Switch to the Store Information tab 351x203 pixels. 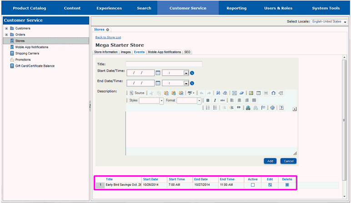(x=105, y=52)
